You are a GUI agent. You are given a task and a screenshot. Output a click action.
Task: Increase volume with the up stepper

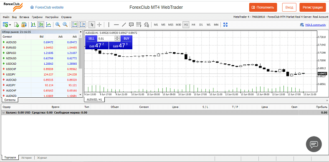coord(117,37)
